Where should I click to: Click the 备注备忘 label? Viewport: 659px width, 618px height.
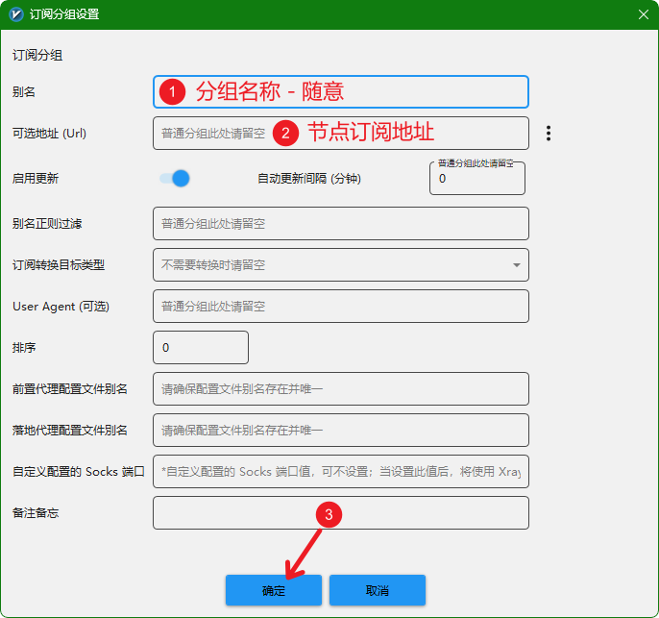coord(36,513)
